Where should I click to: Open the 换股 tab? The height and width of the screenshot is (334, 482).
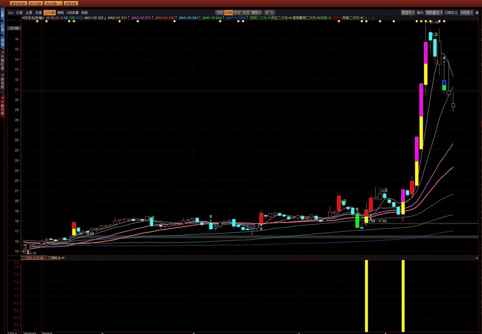click(x=84, y=13)
